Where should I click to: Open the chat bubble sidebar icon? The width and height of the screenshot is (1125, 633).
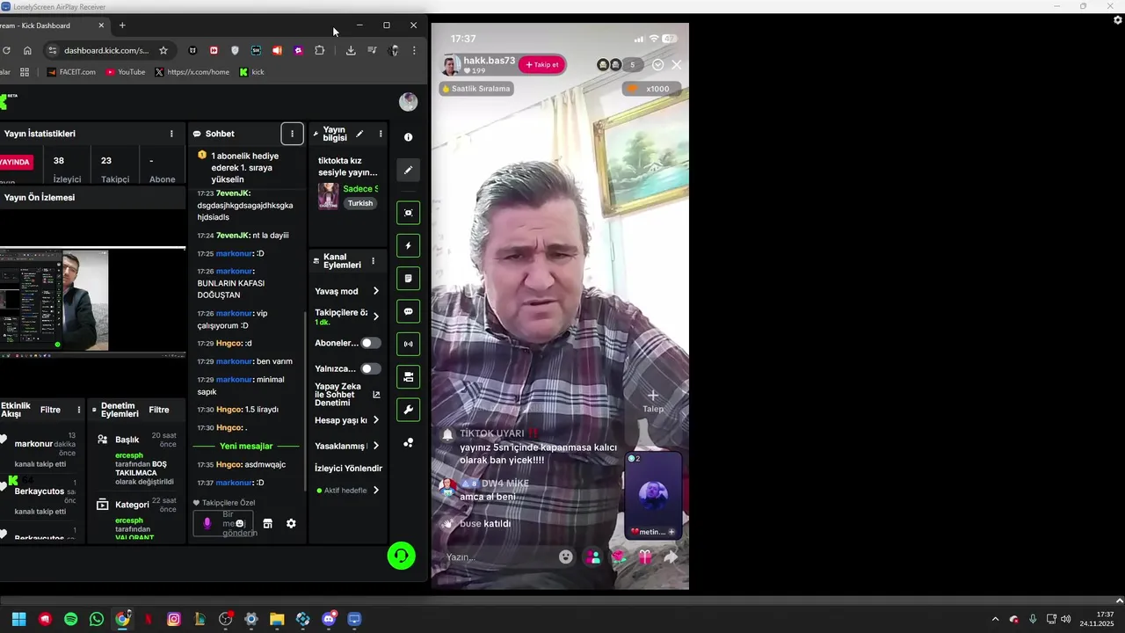click(x=408, y=311)
